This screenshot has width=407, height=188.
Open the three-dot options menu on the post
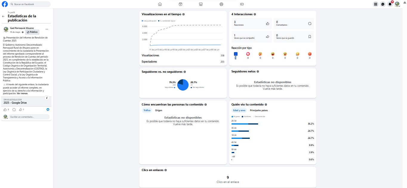tap(47, 29)
